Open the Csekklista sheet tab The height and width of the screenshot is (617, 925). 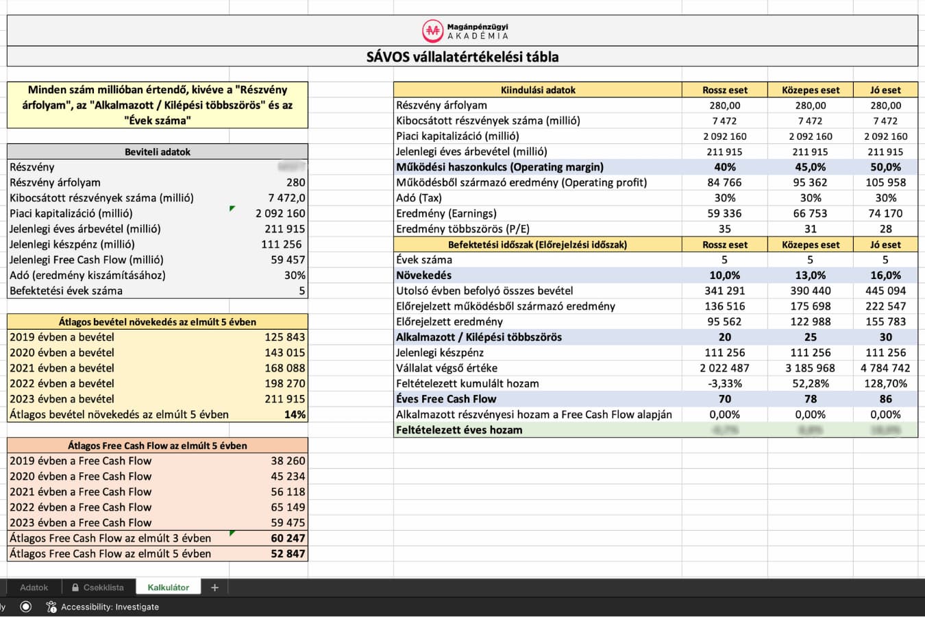click(103, 588)
